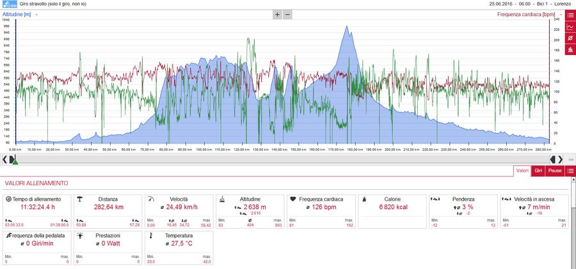Click the 11:32:24.4 h training time value
This screenshot has width=576, height=269.
(x=38, y=206)
